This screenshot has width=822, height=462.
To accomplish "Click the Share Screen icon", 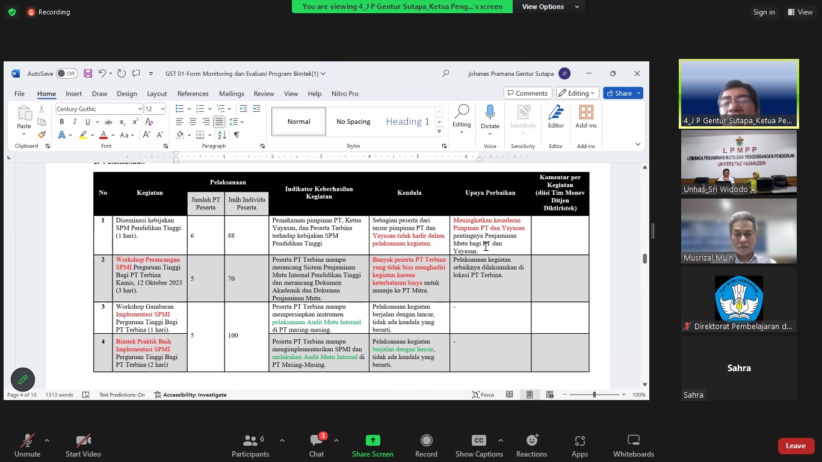I will 372,441.
